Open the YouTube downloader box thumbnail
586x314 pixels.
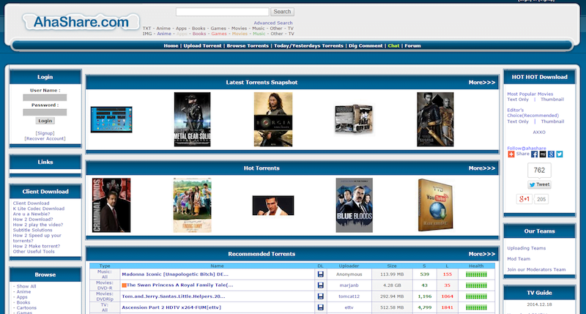click(435, 205)
